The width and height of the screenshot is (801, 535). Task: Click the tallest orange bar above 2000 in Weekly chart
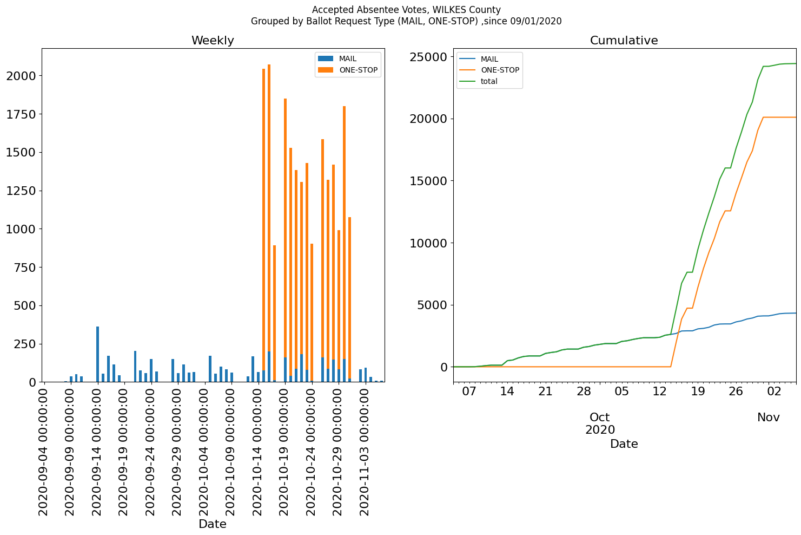[x=269, y=208]
